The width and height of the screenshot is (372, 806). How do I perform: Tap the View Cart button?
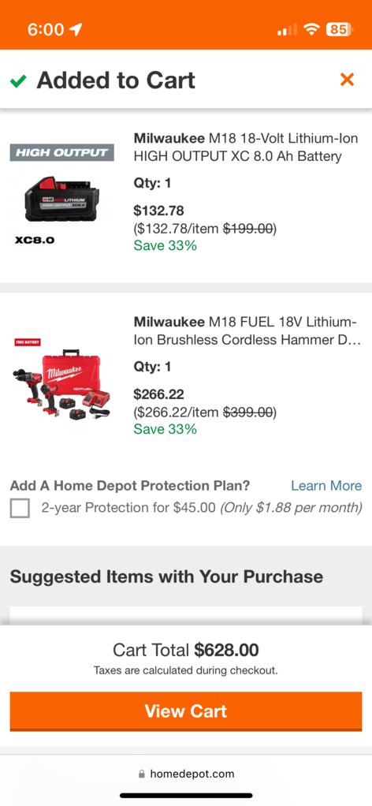tap(186, 711)
